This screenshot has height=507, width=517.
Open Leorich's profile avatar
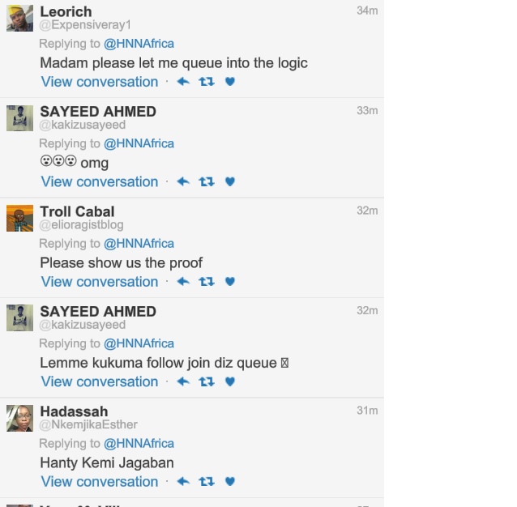(x=20, y=18)
